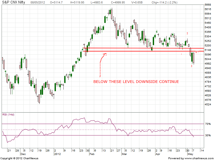Viewport: 214px width, 160px height.
Task: Click the open value O=5114.7
Action: (56, 2)
